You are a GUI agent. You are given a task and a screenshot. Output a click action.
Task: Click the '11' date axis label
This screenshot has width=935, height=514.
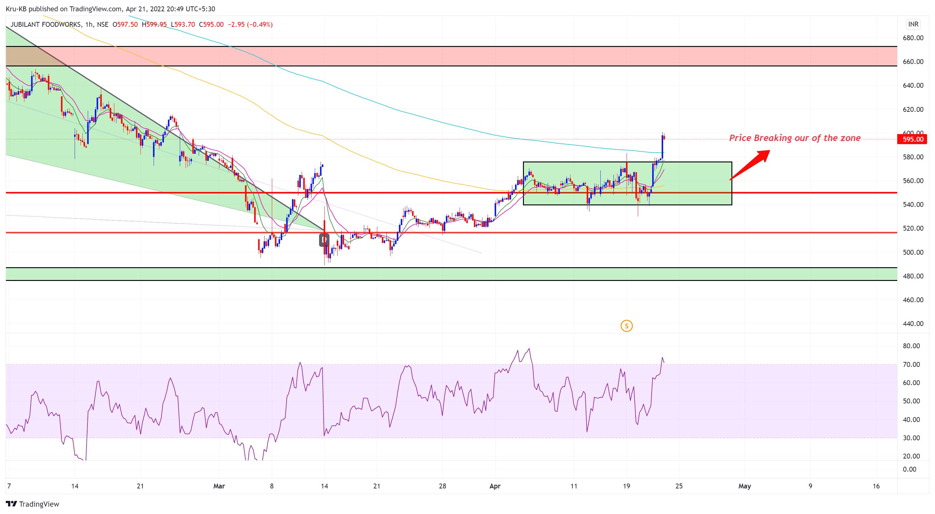574,486
